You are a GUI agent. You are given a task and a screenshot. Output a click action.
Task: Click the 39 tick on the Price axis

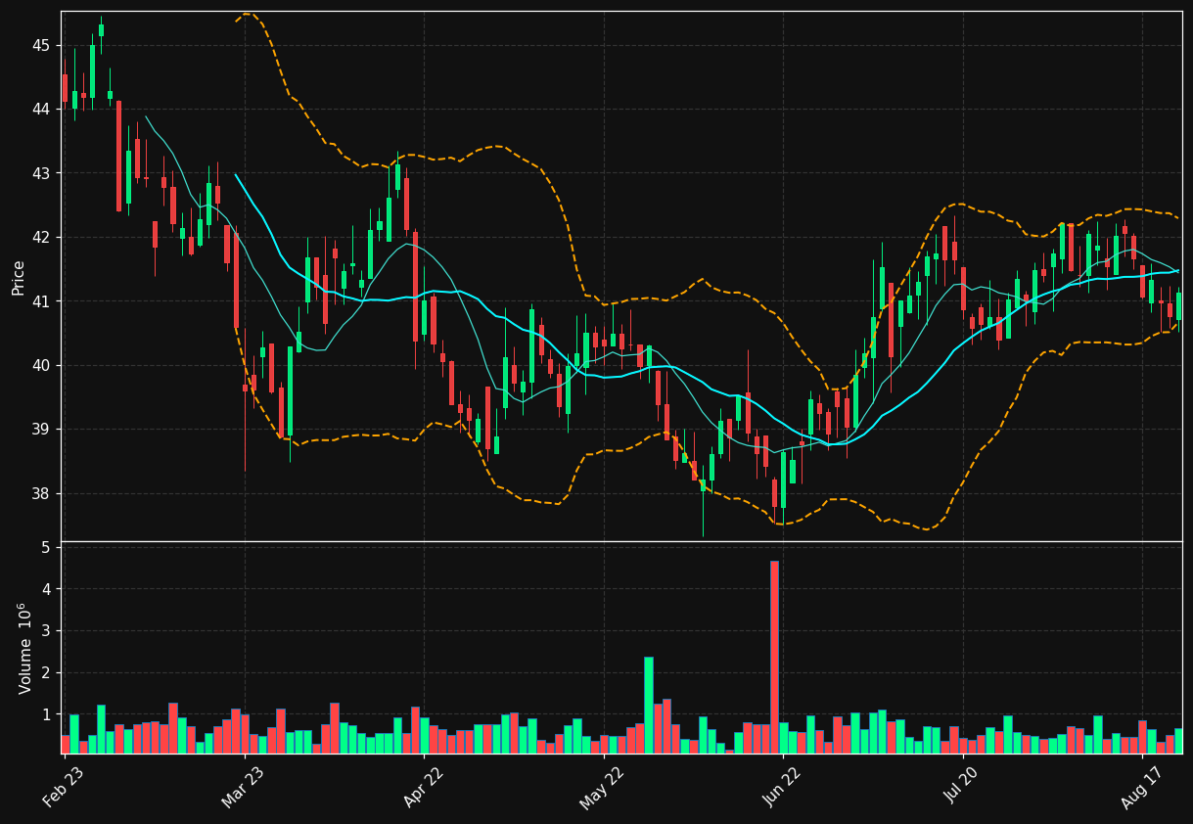(42, 430)
